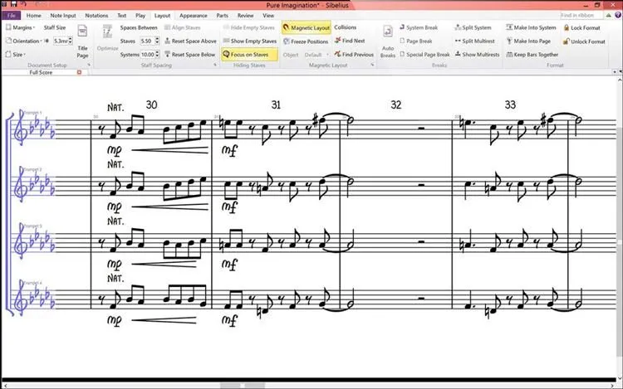Open the Auto Breaks dialog

[x=387, y=41]
